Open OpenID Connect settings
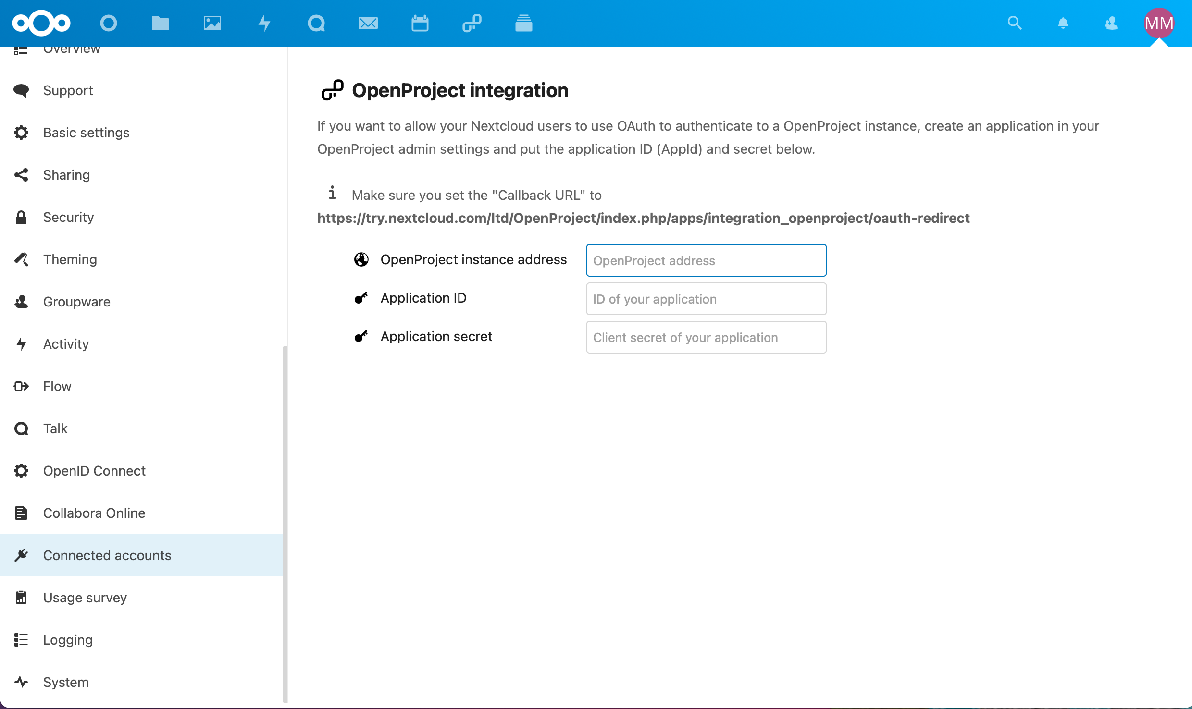 pyautogui.click(x=141, y=471)
